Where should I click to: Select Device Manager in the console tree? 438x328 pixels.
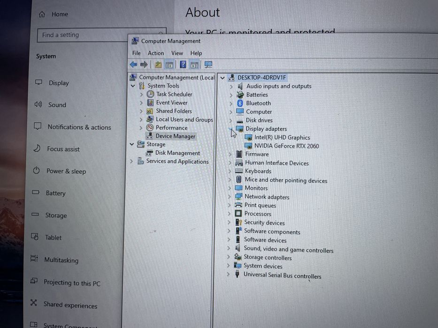click(x=176, y=136)
